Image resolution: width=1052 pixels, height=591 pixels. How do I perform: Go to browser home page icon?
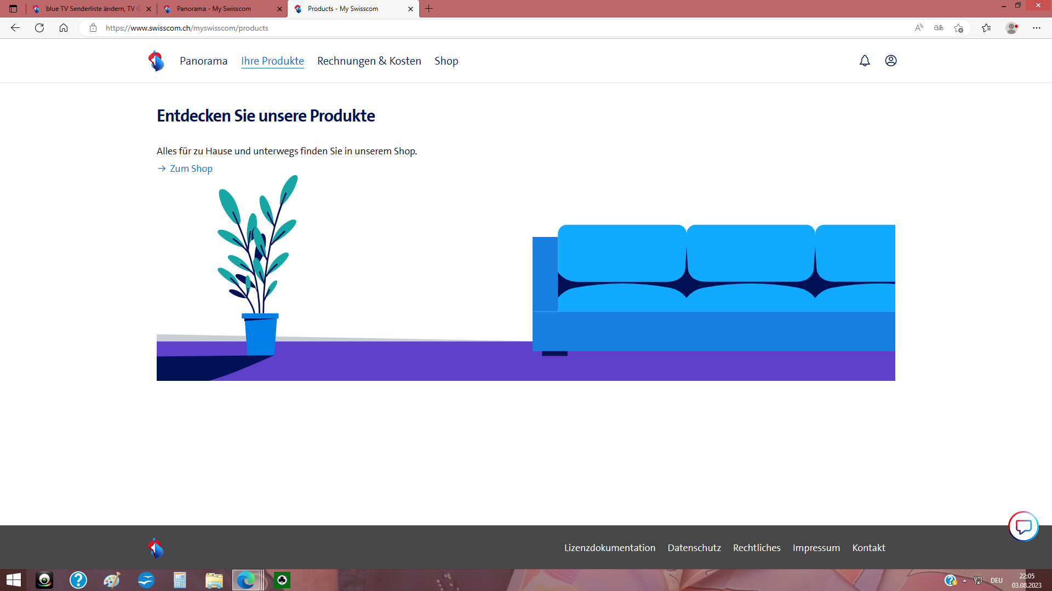[64, 28]
